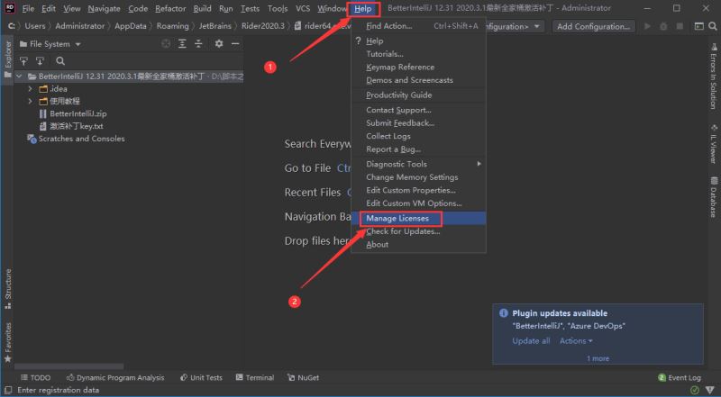Open the IL Viewer side panel
The image size is (721, 397).
coord(714,143)
